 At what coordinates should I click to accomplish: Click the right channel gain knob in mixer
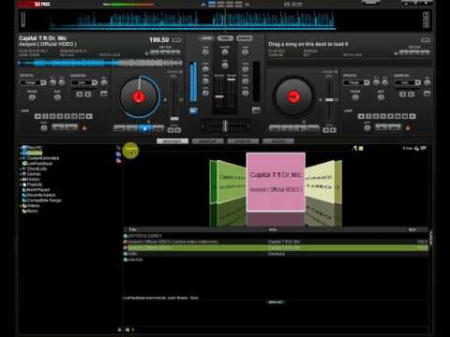246,51
